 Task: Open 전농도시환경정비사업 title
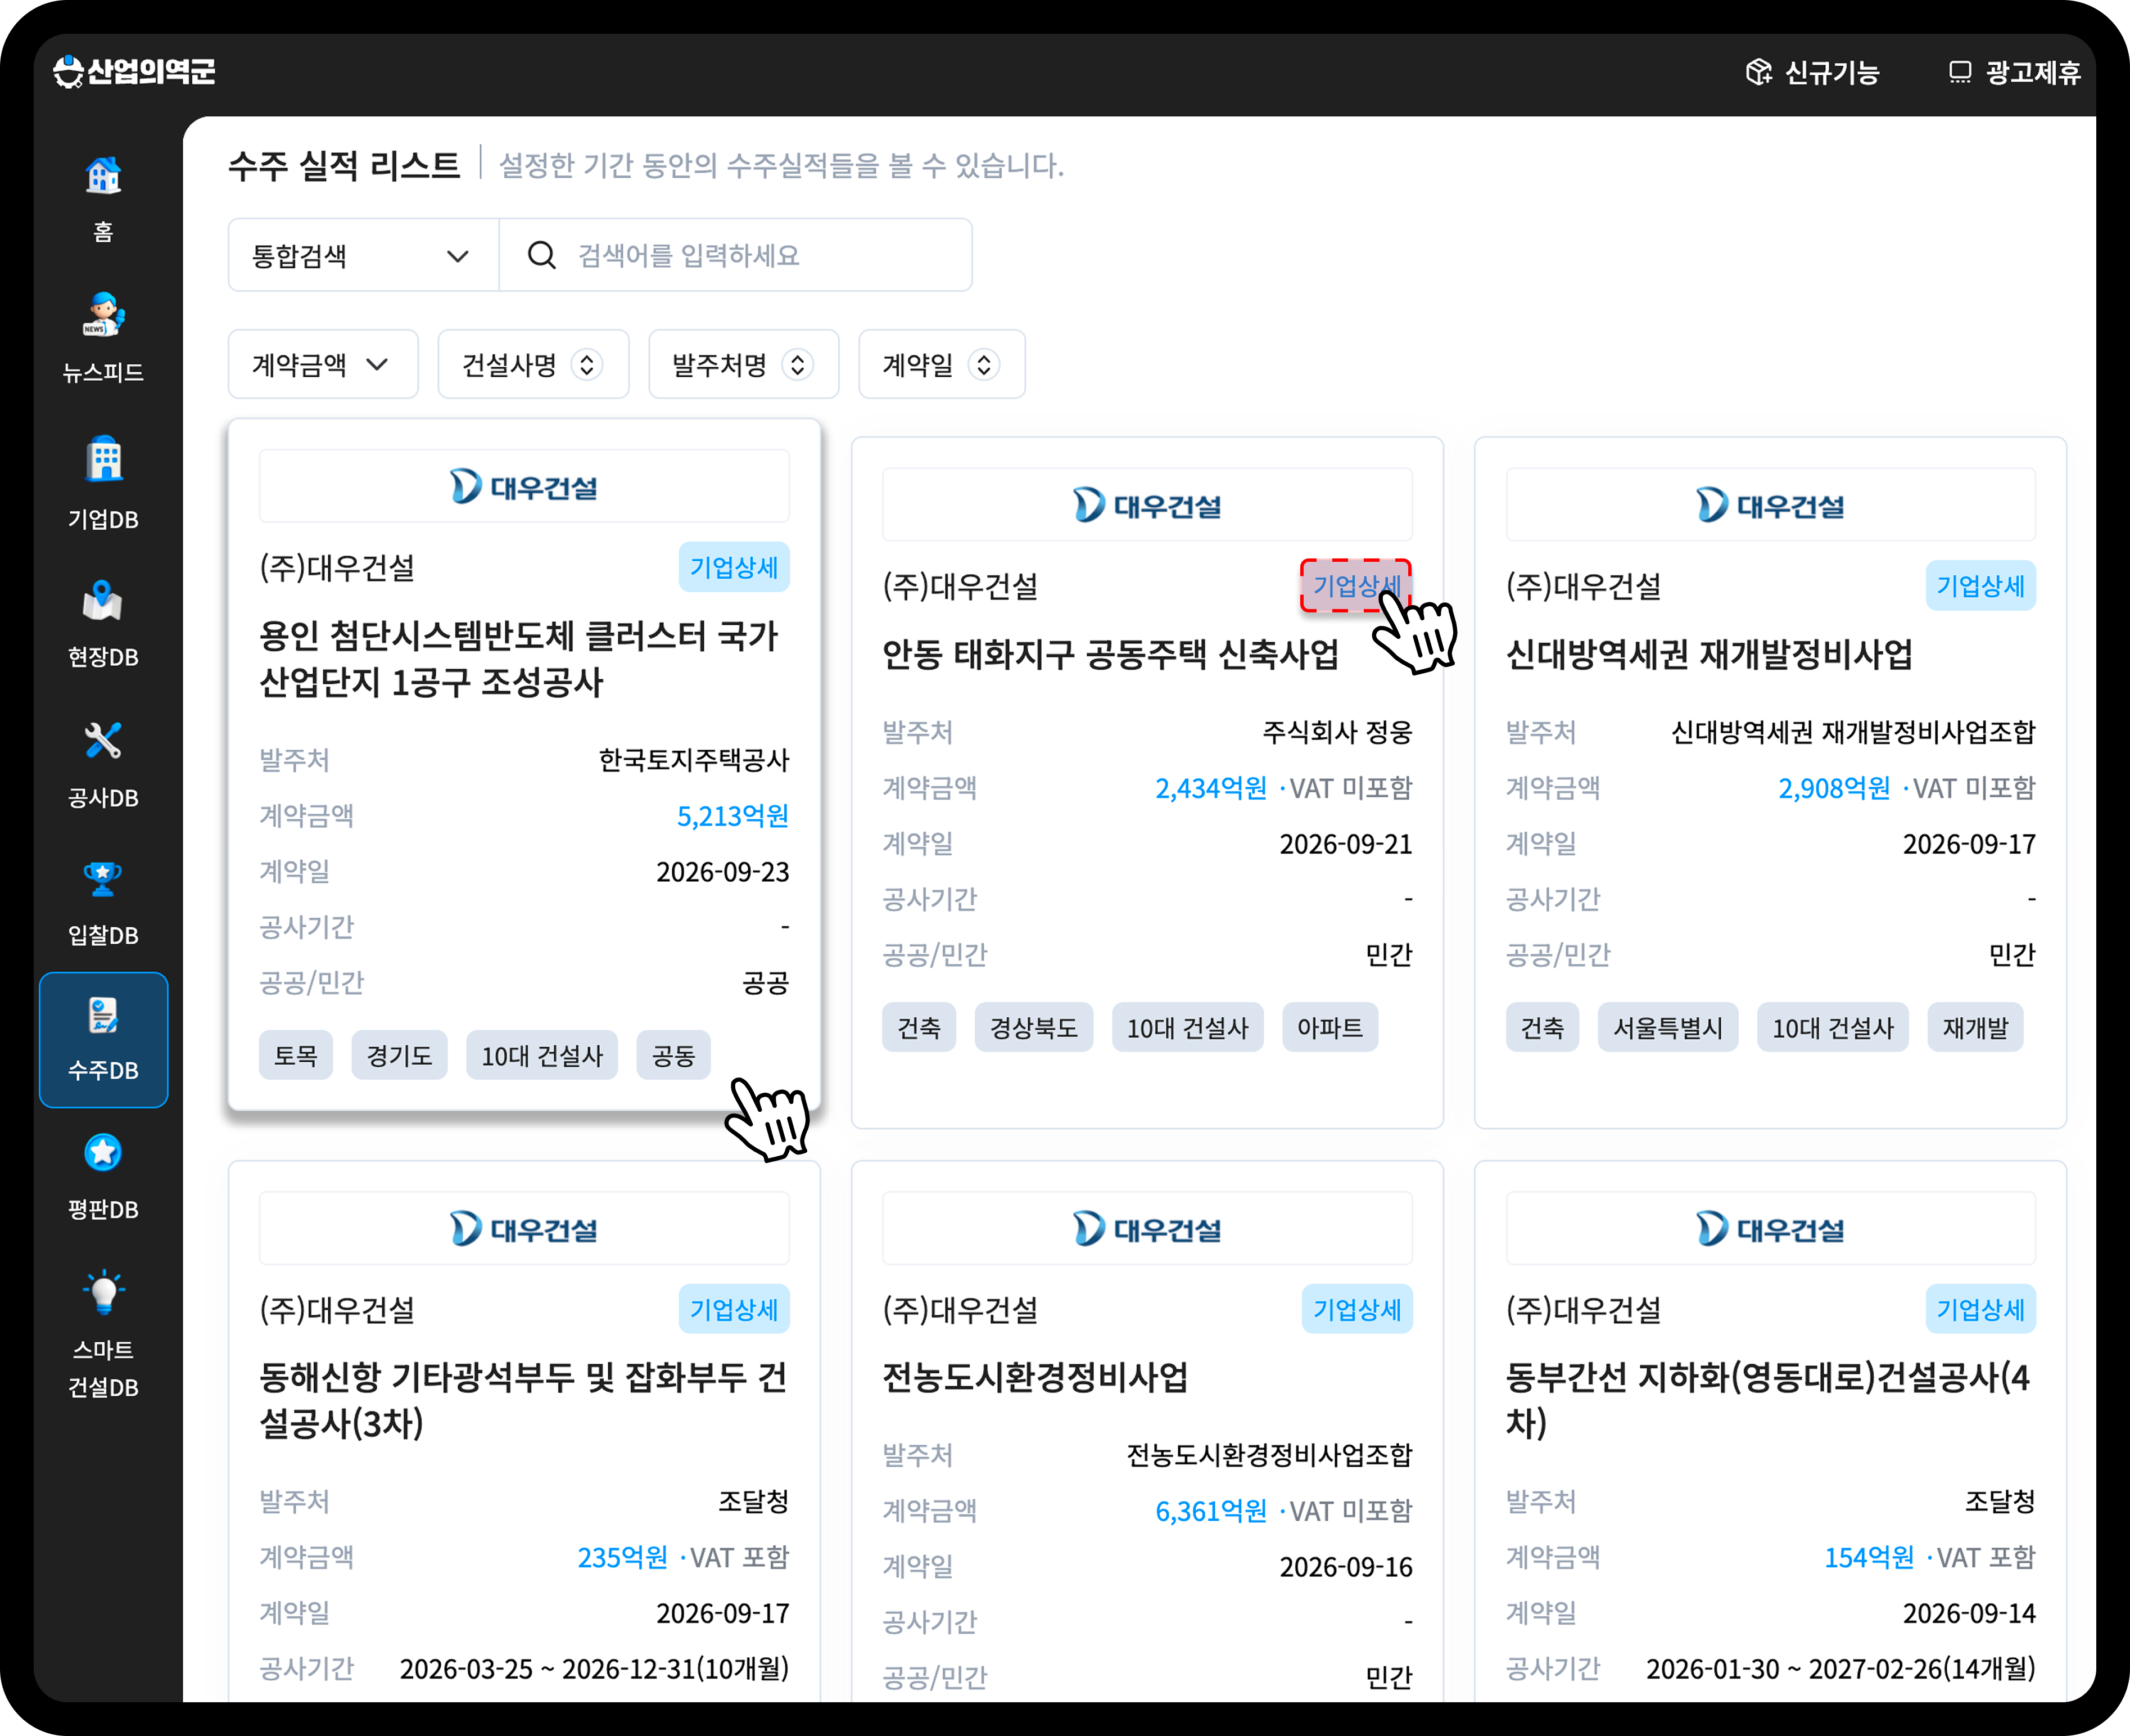1035,1377
